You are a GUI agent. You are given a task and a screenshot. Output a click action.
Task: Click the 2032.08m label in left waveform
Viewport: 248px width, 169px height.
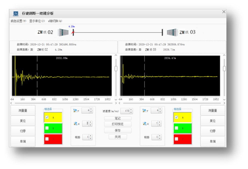[x=62, y=58]
